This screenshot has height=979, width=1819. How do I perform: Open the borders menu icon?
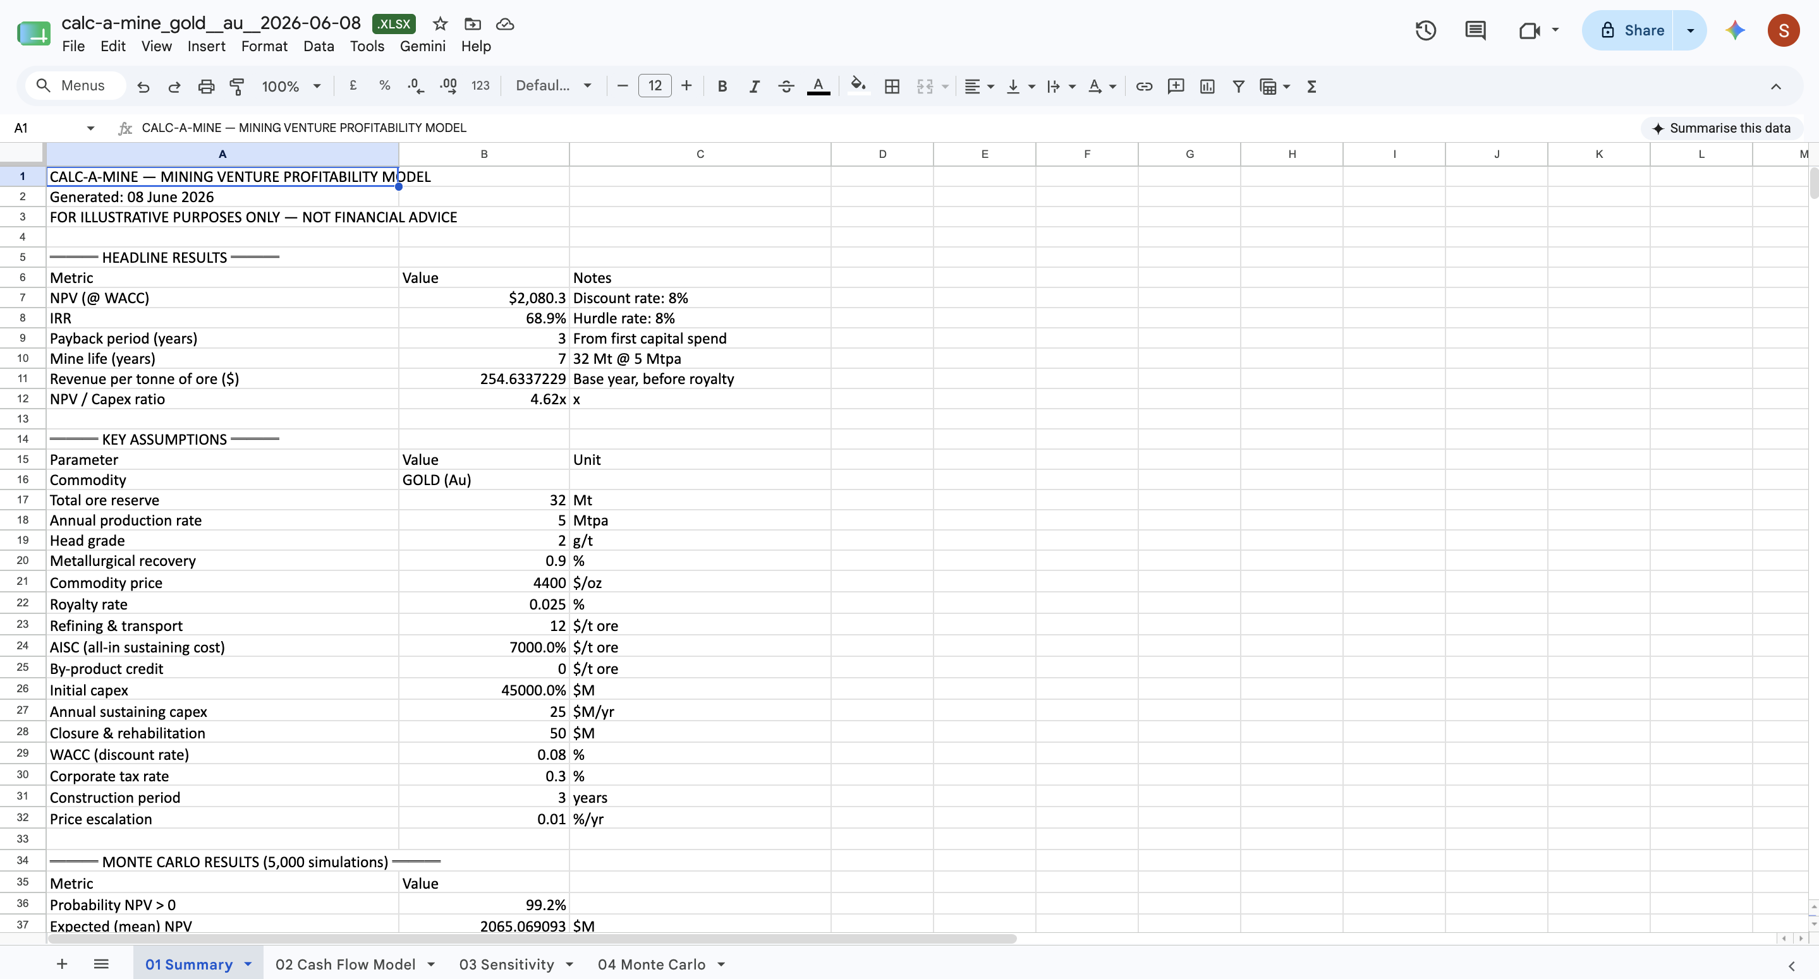coord(892,86)
